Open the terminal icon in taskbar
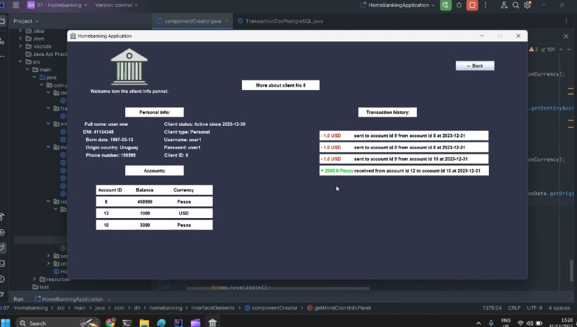 point(127,323)
